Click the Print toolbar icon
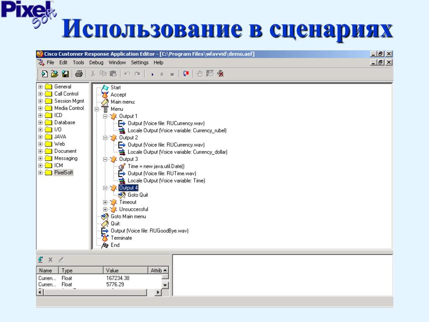 click(x=79, y=74)
